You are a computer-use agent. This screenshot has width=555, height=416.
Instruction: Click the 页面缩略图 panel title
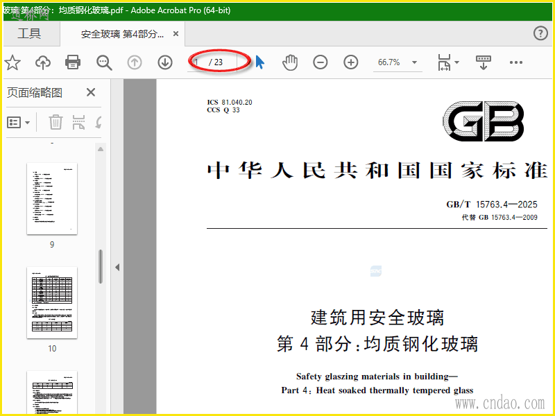(35, 93)
